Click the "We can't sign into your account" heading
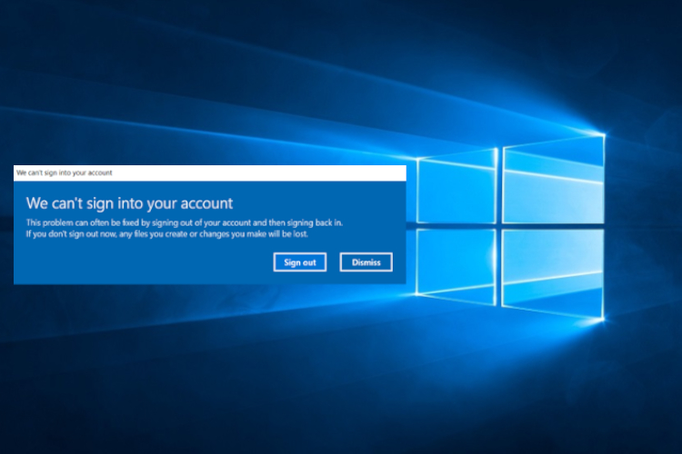 [x=129, y=202]
